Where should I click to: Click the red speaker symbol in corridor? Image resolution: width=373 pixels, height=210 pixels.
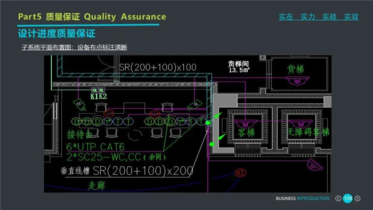(240, 173)
